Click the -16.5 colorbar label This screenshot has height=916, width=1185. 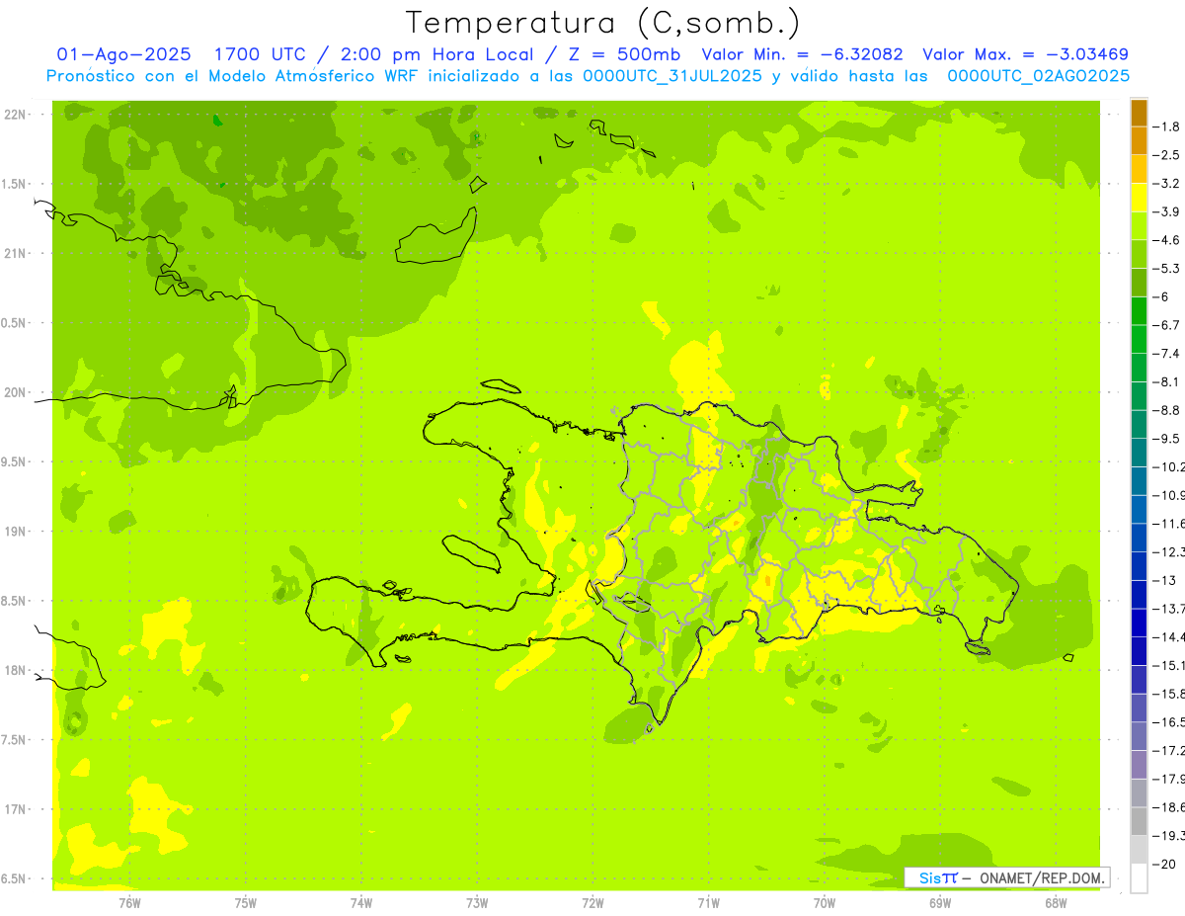tap(1170, 722)
